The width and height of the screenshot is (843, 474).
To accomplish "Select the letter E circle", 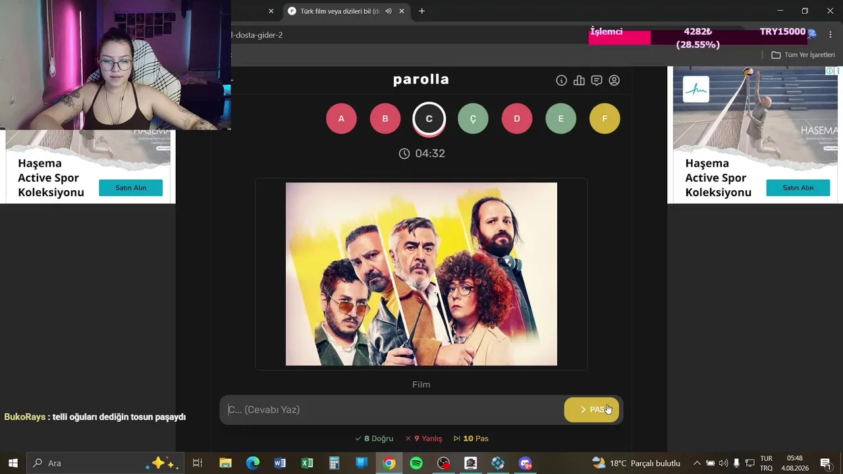I will tap(561, 118).
